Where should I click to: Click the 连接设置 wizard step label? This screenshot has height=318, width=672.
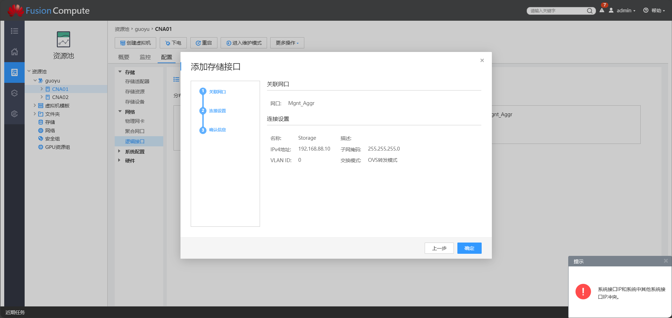click(x=217, y=111)
